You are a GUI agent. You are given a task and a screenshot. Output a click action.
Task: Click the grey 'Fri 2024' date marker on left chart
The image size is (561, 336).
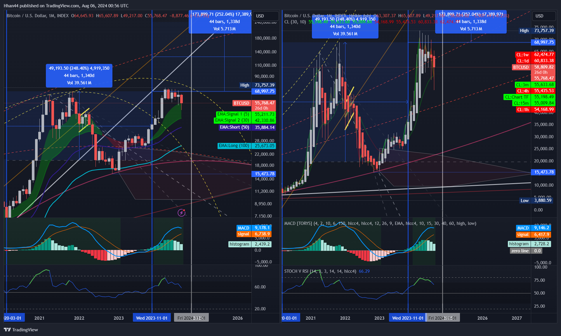click(191, 318)
